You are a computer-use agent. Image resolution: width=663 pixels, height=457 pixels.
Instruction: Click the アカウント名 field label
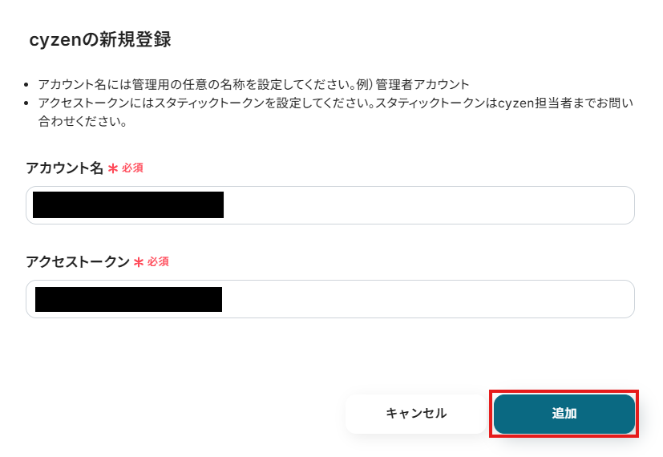click(64, 168)
